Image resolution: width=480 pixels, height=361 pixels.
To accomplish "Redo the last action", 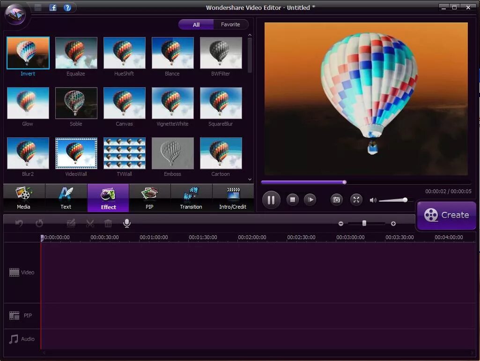I will 39,224.
